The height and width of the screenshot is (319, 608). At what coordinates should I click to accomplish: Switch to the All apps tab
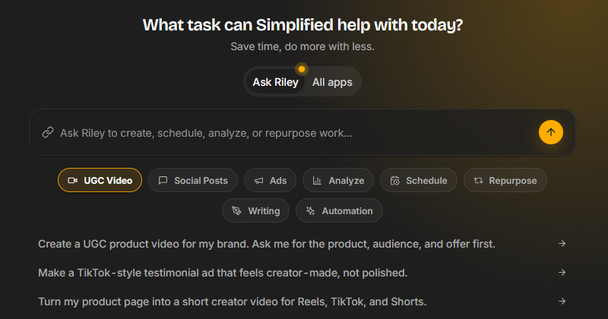[x=332, y=82]
